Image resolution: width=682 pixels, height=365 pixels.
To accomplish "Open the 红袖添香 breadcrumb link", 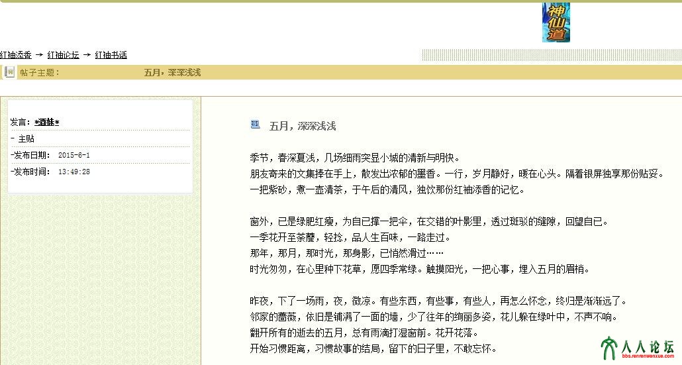I will coord(16,55).
